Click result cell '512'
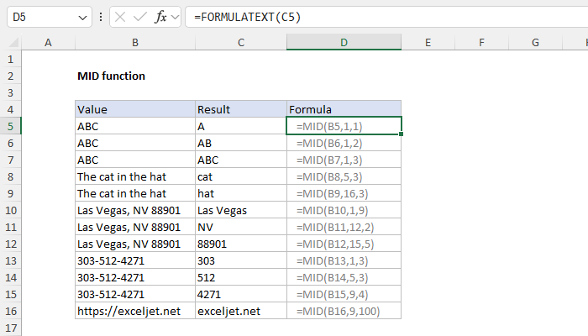This screenshot has height=336, width=588. pos(241,277)
